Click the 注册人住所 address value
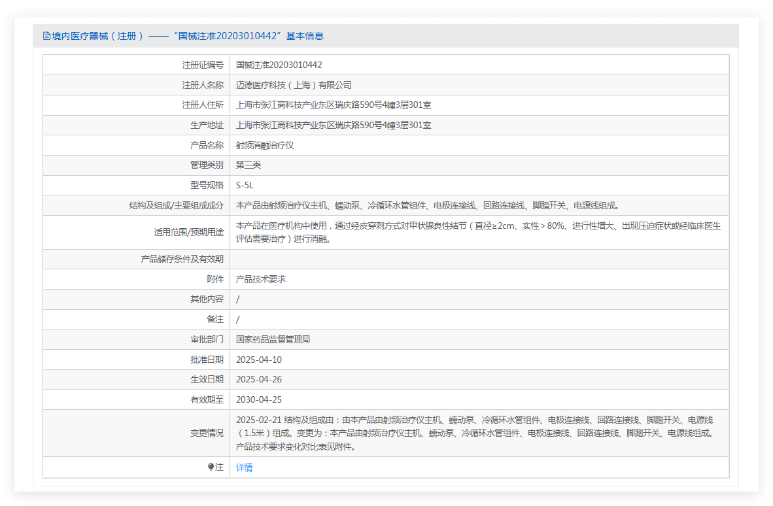 (x=334, y=105)
